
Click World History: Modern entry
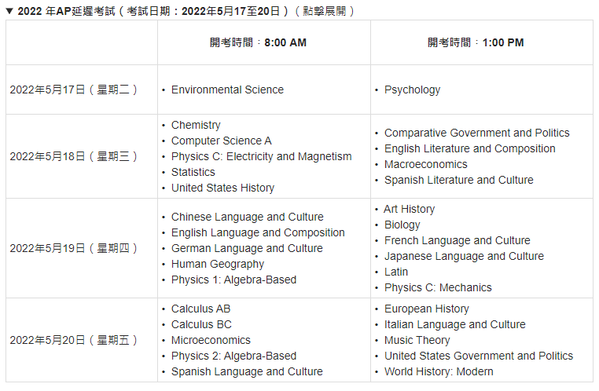(x=439, y=371)
